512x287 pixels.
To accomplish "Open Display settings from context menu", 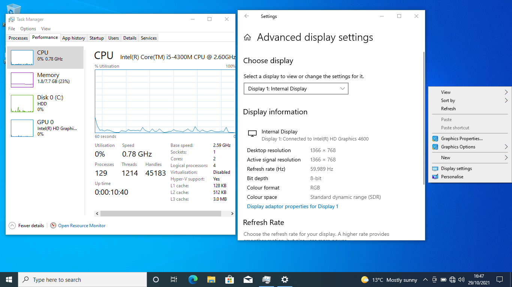I will tap(470, 169).
